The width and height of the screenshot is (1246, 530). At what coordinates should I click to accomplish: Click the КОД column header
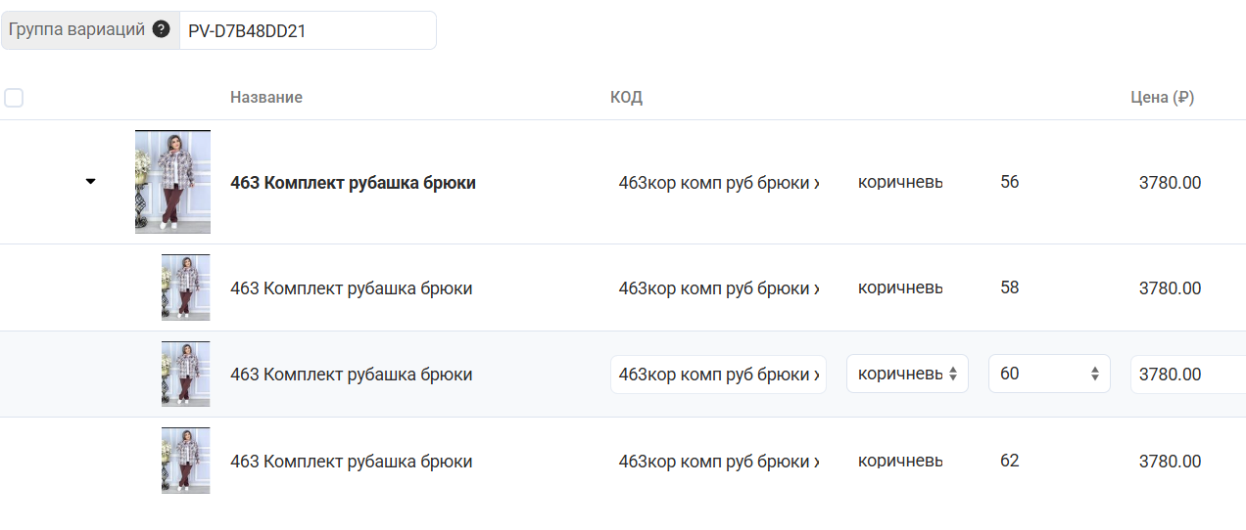(x=626, y=98)
